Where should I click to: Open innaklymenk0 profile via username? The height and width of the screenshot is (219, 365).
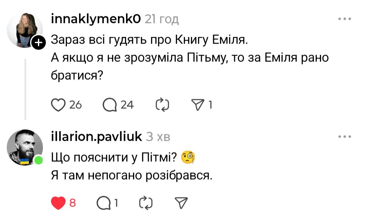click(96, 20)
